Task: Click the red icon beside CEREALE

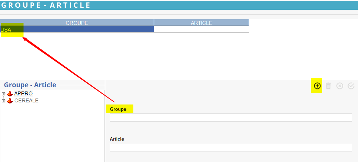Action: pos(10,101)
